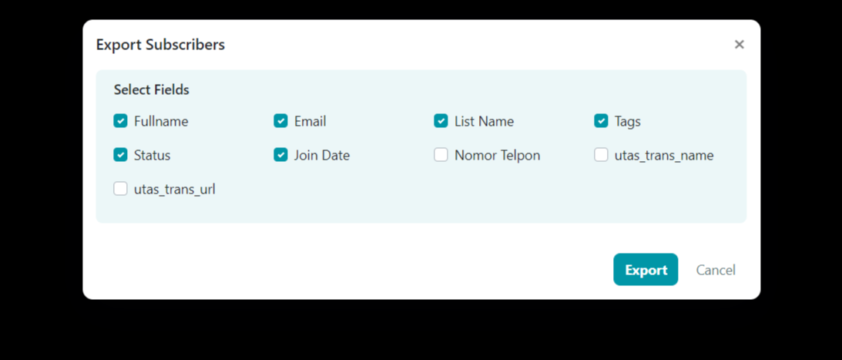This screenshot has width=842, height=360.
Task: Deselect the List Name checkbox
Action: [x=441, y=121]
